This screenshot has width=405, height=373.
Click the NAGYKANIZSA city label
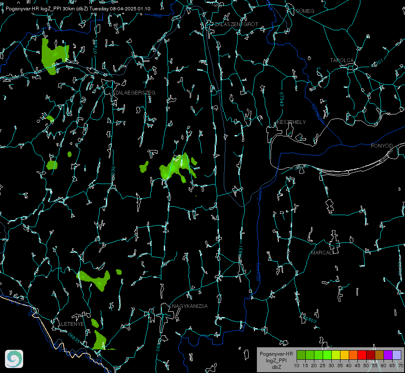pos(190,306)
